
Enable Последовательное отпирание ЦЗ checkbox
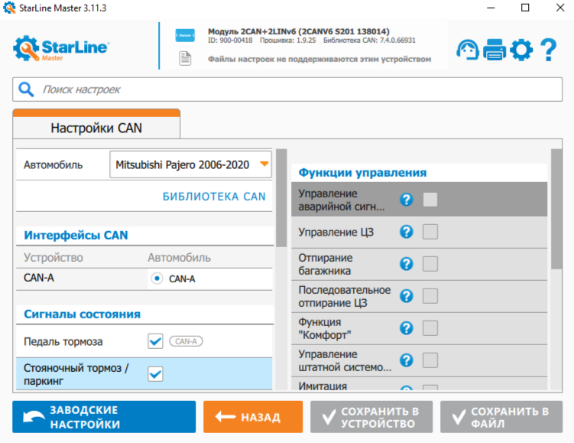coord(430,295)
